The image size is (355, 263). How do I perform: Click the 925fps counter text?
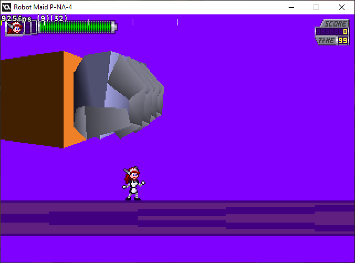click(x=16, y=18)
